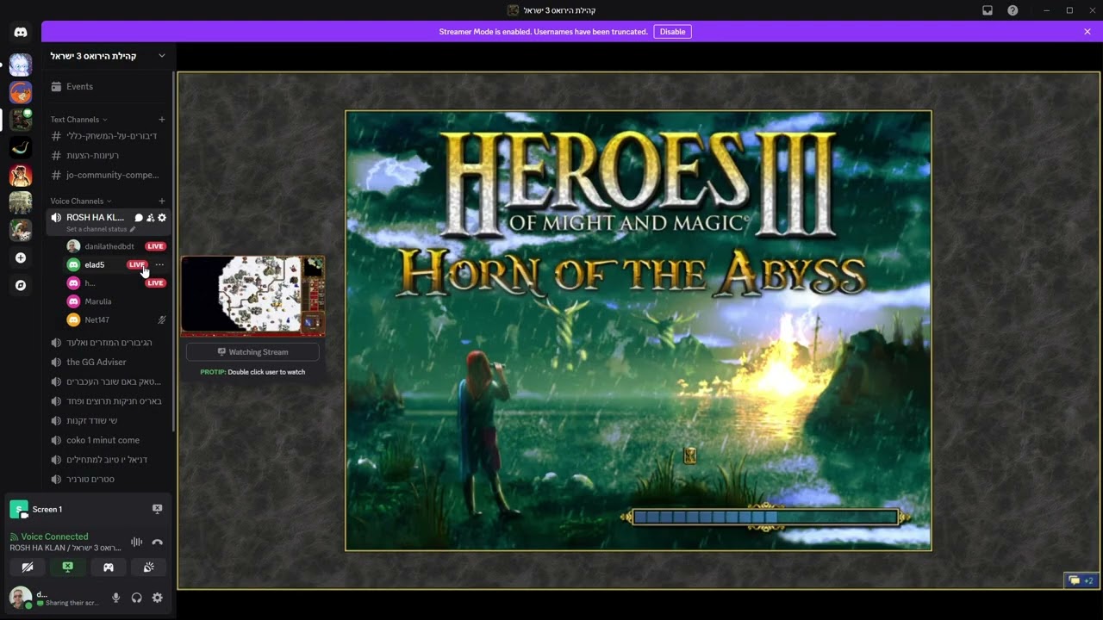Click your user avatar in bottom panel
This screenshot has width=1103, height=620.
(x=21, y=598)
